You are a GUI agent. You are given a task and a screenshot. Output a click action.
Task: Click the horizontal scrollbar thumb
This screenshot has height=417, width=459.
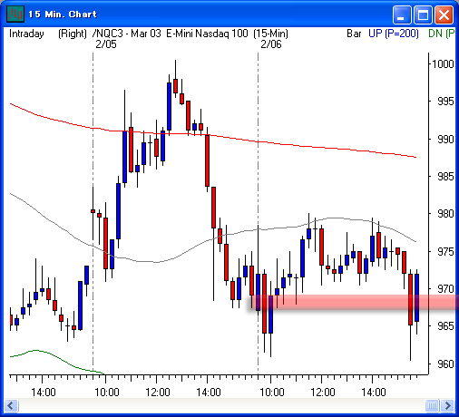[432, 405]
